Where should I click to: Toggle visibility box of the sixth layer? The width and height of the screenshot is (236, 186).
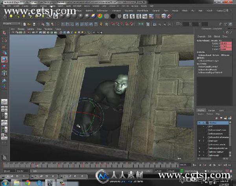tap(200, 141)
